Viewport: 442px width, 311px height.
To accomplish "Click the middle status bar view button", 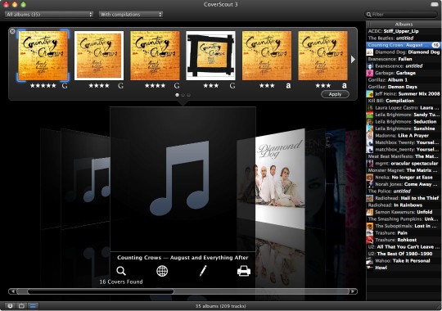I will click(x=21, y=306).
